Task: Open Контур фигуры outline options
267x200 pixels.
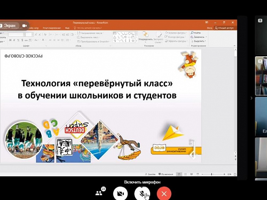Action: [x=174, y=37]
